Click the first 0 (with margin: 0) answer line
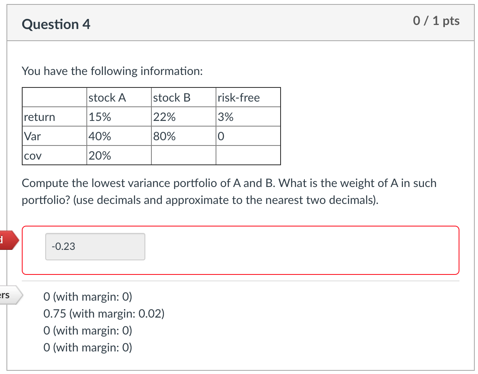 pyautogui.click(x=88, y=297)
